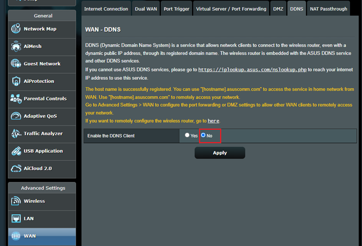This screenshot has height=246, width=362.
Task: Open Virtual Server / Port Forwarding tab
Action: 231,9
